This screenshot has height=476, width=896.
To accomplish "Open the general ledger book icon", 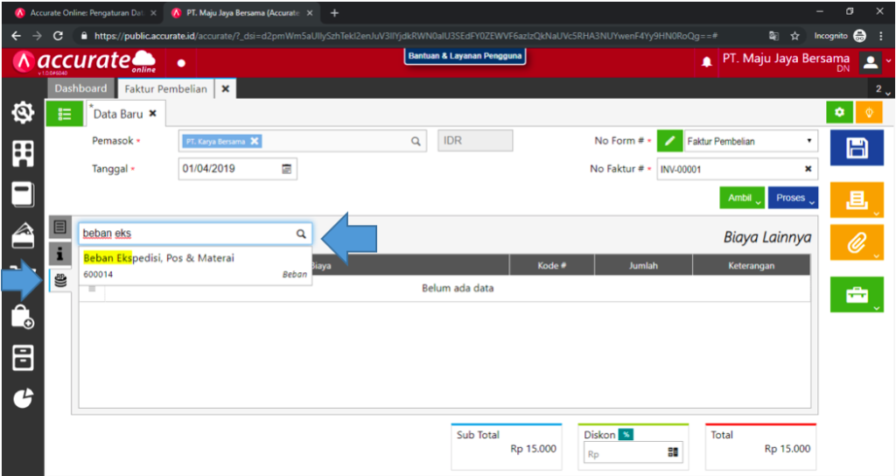I will 23,194.
